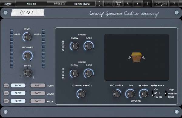Enable FAST speed for BOTH rotors
This screenshot has width=182, height=118.
(38, 101)
